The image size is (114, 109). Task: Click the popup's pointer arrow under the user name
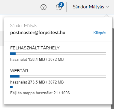(x=106, y=16)
